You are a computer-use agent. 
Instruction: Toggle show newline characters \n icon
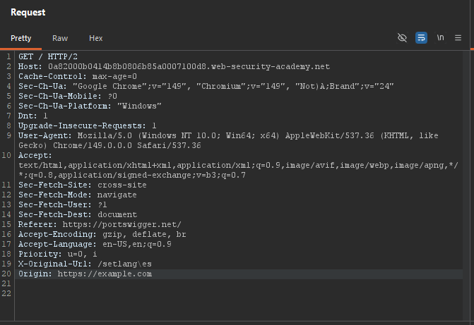[x=440, y=38]
